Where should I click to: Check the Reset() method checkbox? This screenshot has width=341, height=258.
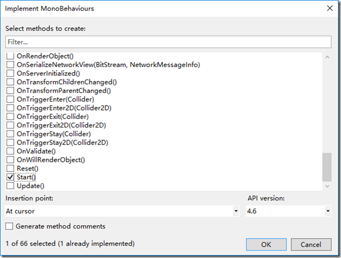10,169
